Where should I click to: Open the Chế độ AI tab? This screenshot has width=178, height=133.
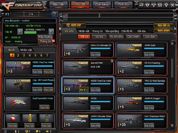pos(127,31)
